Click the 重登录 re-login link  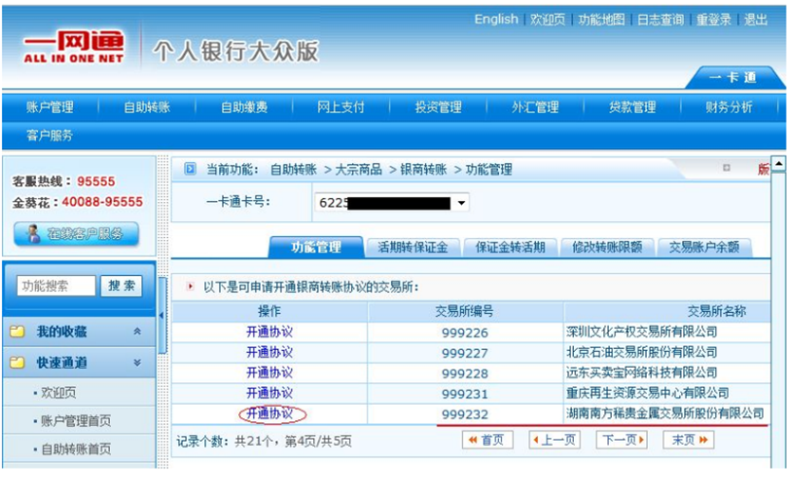(713, 19)
